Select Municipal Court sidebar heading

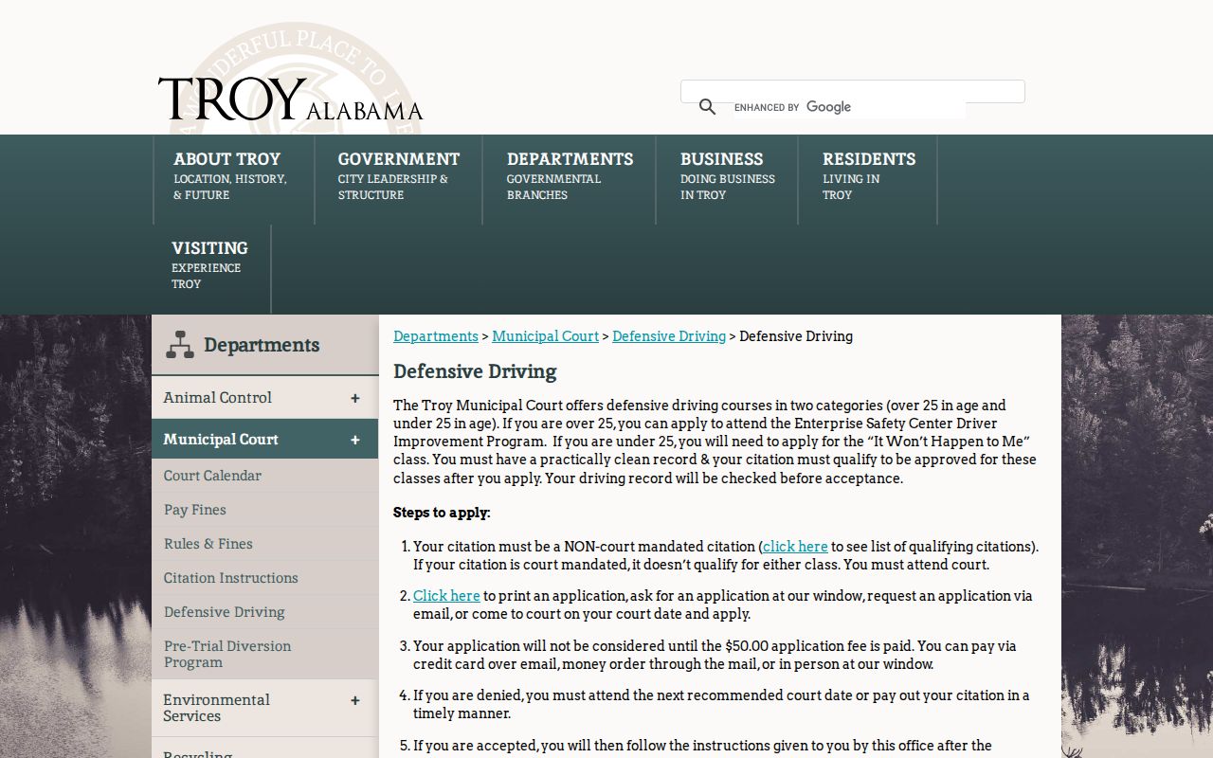(x=221, y=440)
